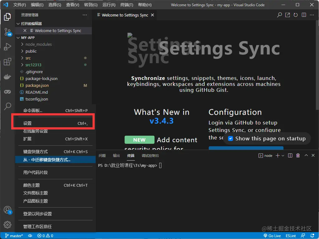Open the 帮助(H) menu
The image size is (319, 239).
tap(145, 5)
